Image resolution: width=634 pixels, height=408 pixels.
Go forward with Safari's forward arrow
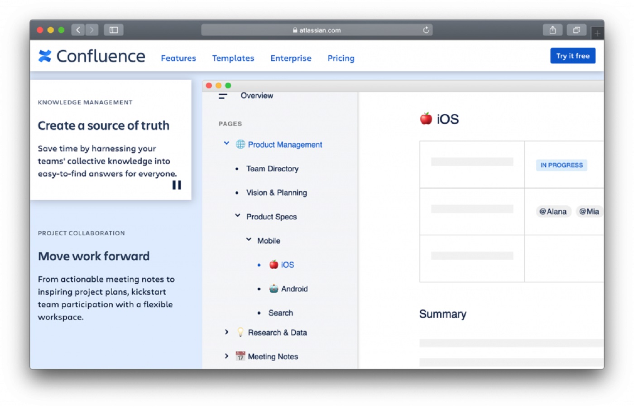click(x=92, y=30)
